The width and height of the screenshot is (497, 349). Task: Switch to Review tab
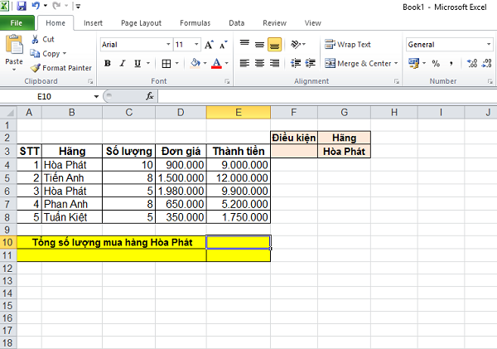tap(274, 23)
